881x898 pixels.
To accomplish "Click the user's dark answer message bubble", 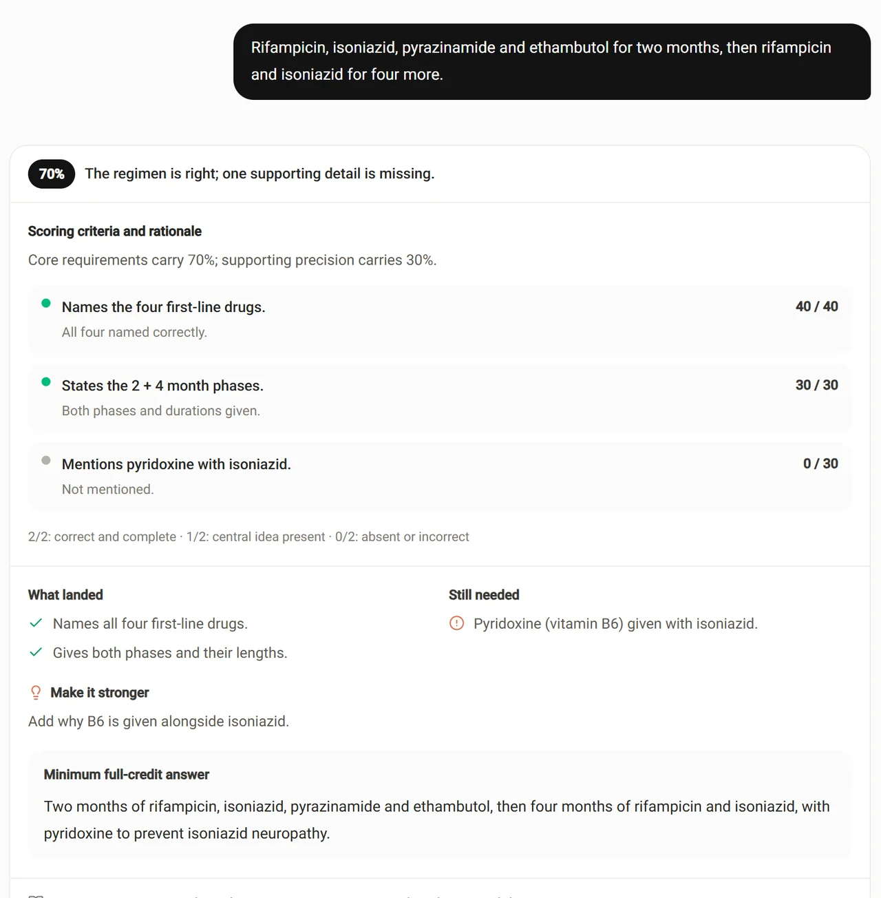I will pos(552,61).
